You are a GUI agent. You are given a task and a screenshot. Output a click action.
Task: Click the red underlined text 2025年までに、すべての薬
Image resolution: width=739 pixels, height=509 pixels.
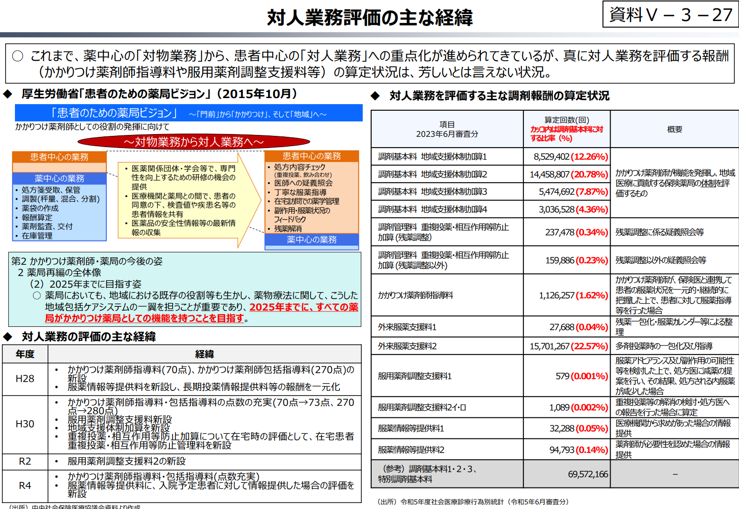tap(304, 307)
